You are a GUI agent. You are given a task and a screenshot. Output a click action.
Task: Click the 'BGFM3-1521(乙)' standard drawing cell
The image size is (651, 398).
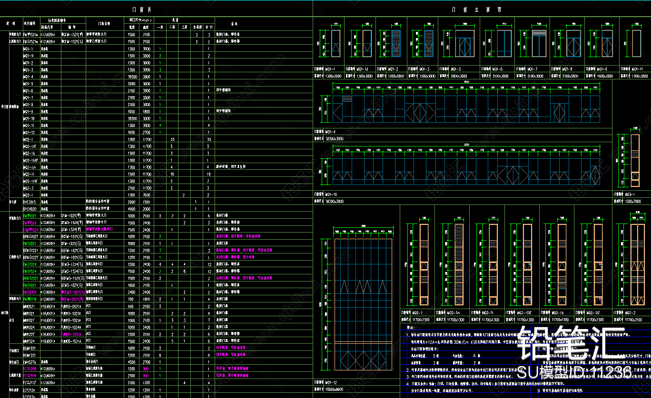coord(73,278)
